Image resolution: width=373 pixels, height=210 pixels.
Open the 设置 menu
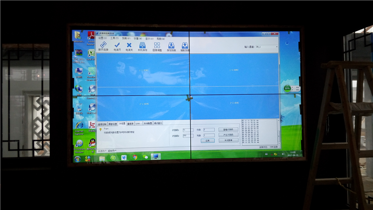(x=101, y=38)
